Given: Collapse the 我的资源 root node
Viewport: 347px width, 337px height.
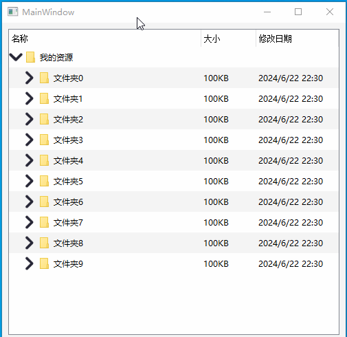Looking at the screenshot, I should (16, 57).
